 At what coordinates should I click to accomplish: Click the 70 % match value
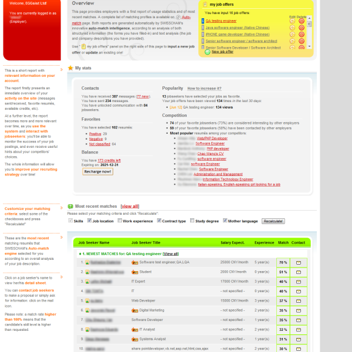[283, 263]
